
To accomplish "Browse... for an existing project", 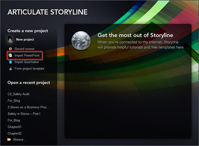I will pos(20,139).
